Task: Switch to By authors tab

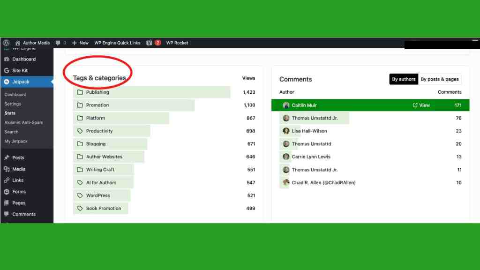Action: [404, 79]
